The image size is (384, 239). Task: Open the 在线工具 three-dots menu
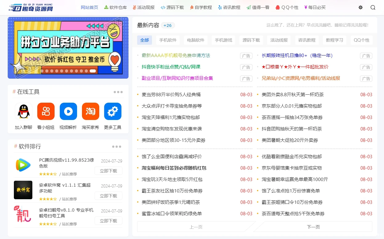point(118,92)
